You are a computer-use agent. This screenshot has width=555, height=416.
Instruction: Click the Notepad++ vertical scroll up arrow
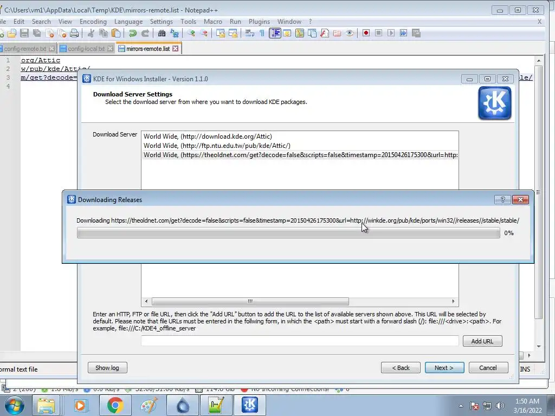pos(539,61)
